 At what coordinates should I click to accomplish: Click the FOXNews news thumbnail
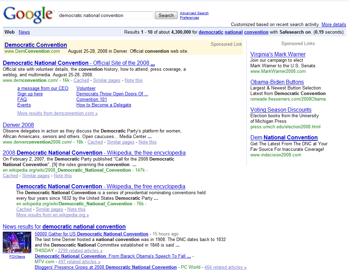coord(17,242)
